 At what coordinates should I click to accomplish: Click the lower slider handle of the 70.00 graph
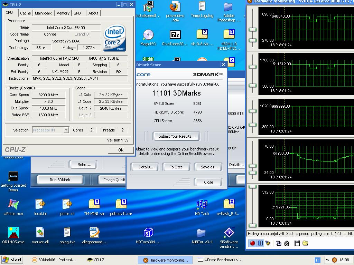pyautogui.click(x=253, y=173)
